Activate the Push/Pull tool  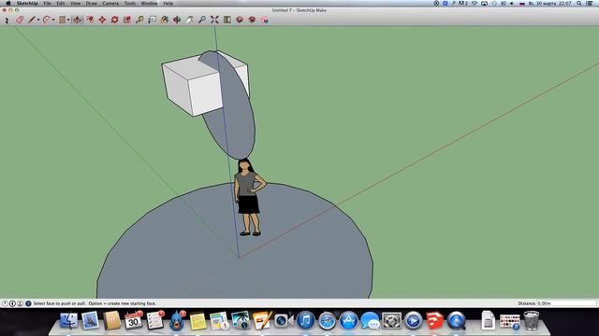[x=77, y=20]
